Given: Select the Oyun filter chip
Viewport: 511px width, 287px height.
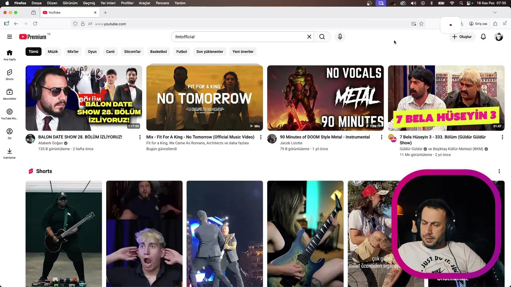Looking at the screenshot, I should [92, 51].
